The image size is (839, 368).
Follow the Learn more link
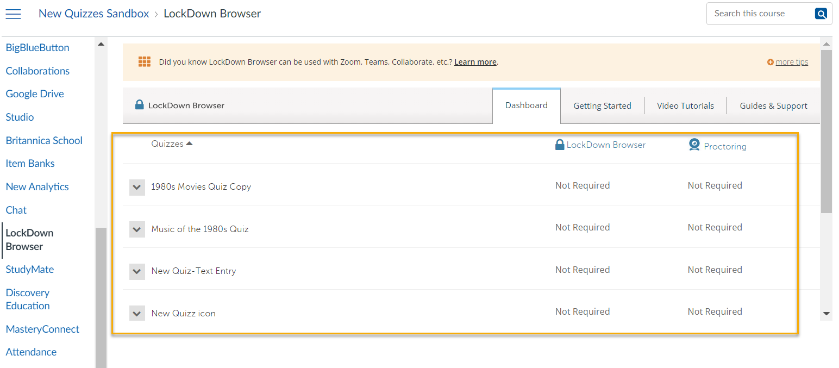[475, 62]
